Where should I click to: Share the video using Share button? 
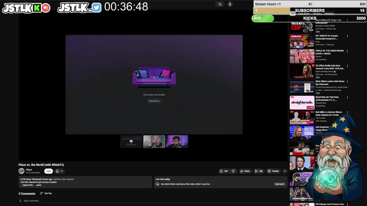point(245,171)
